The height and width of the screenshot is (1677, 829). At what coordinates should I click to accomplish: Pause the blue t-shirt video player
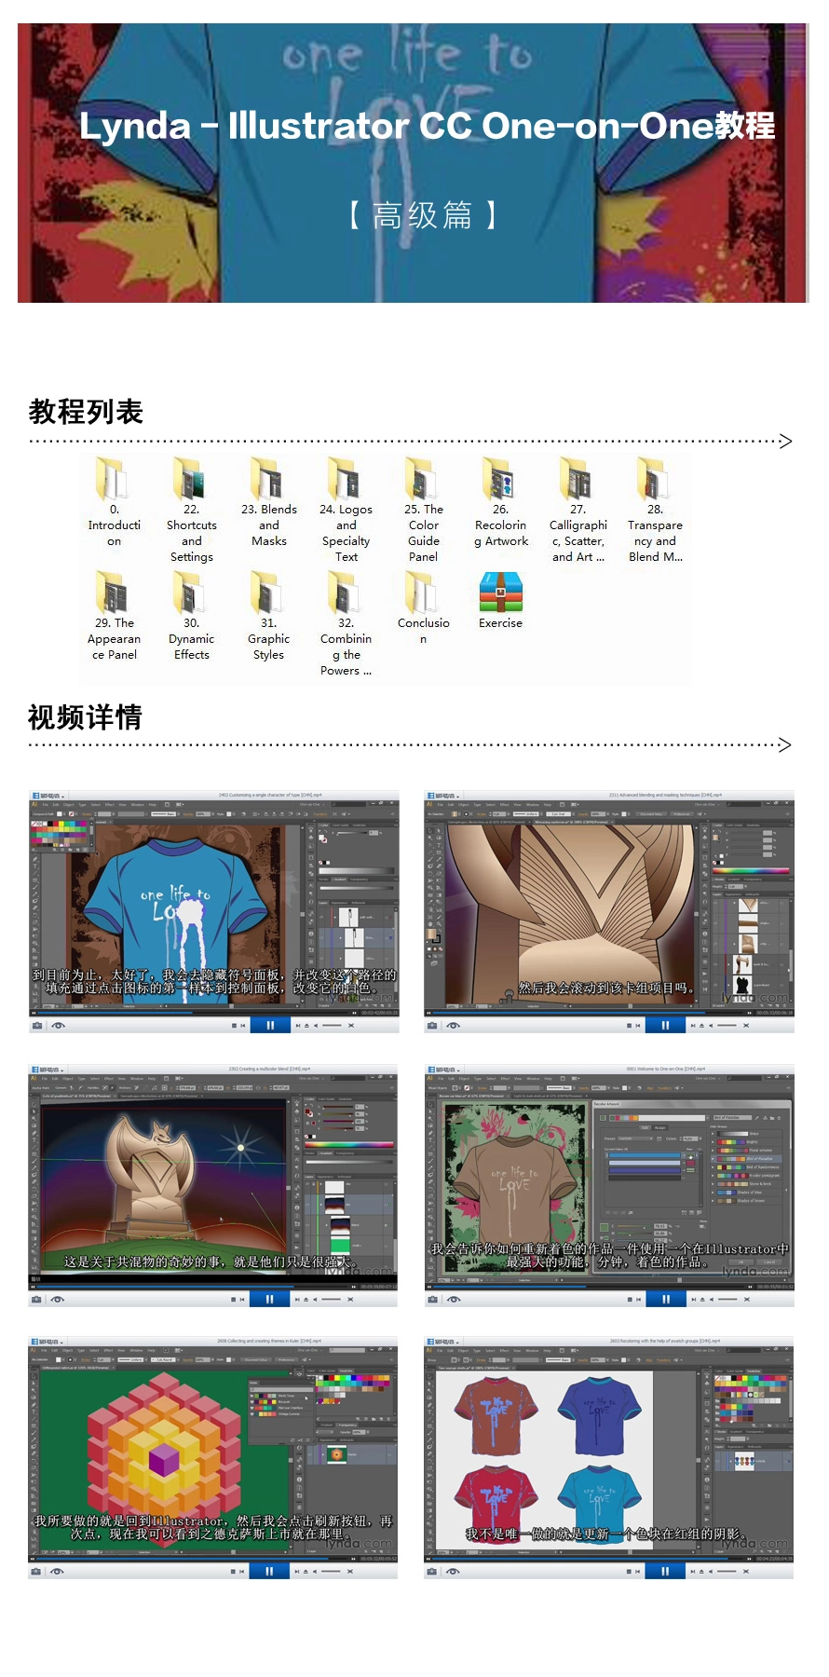270,1025
